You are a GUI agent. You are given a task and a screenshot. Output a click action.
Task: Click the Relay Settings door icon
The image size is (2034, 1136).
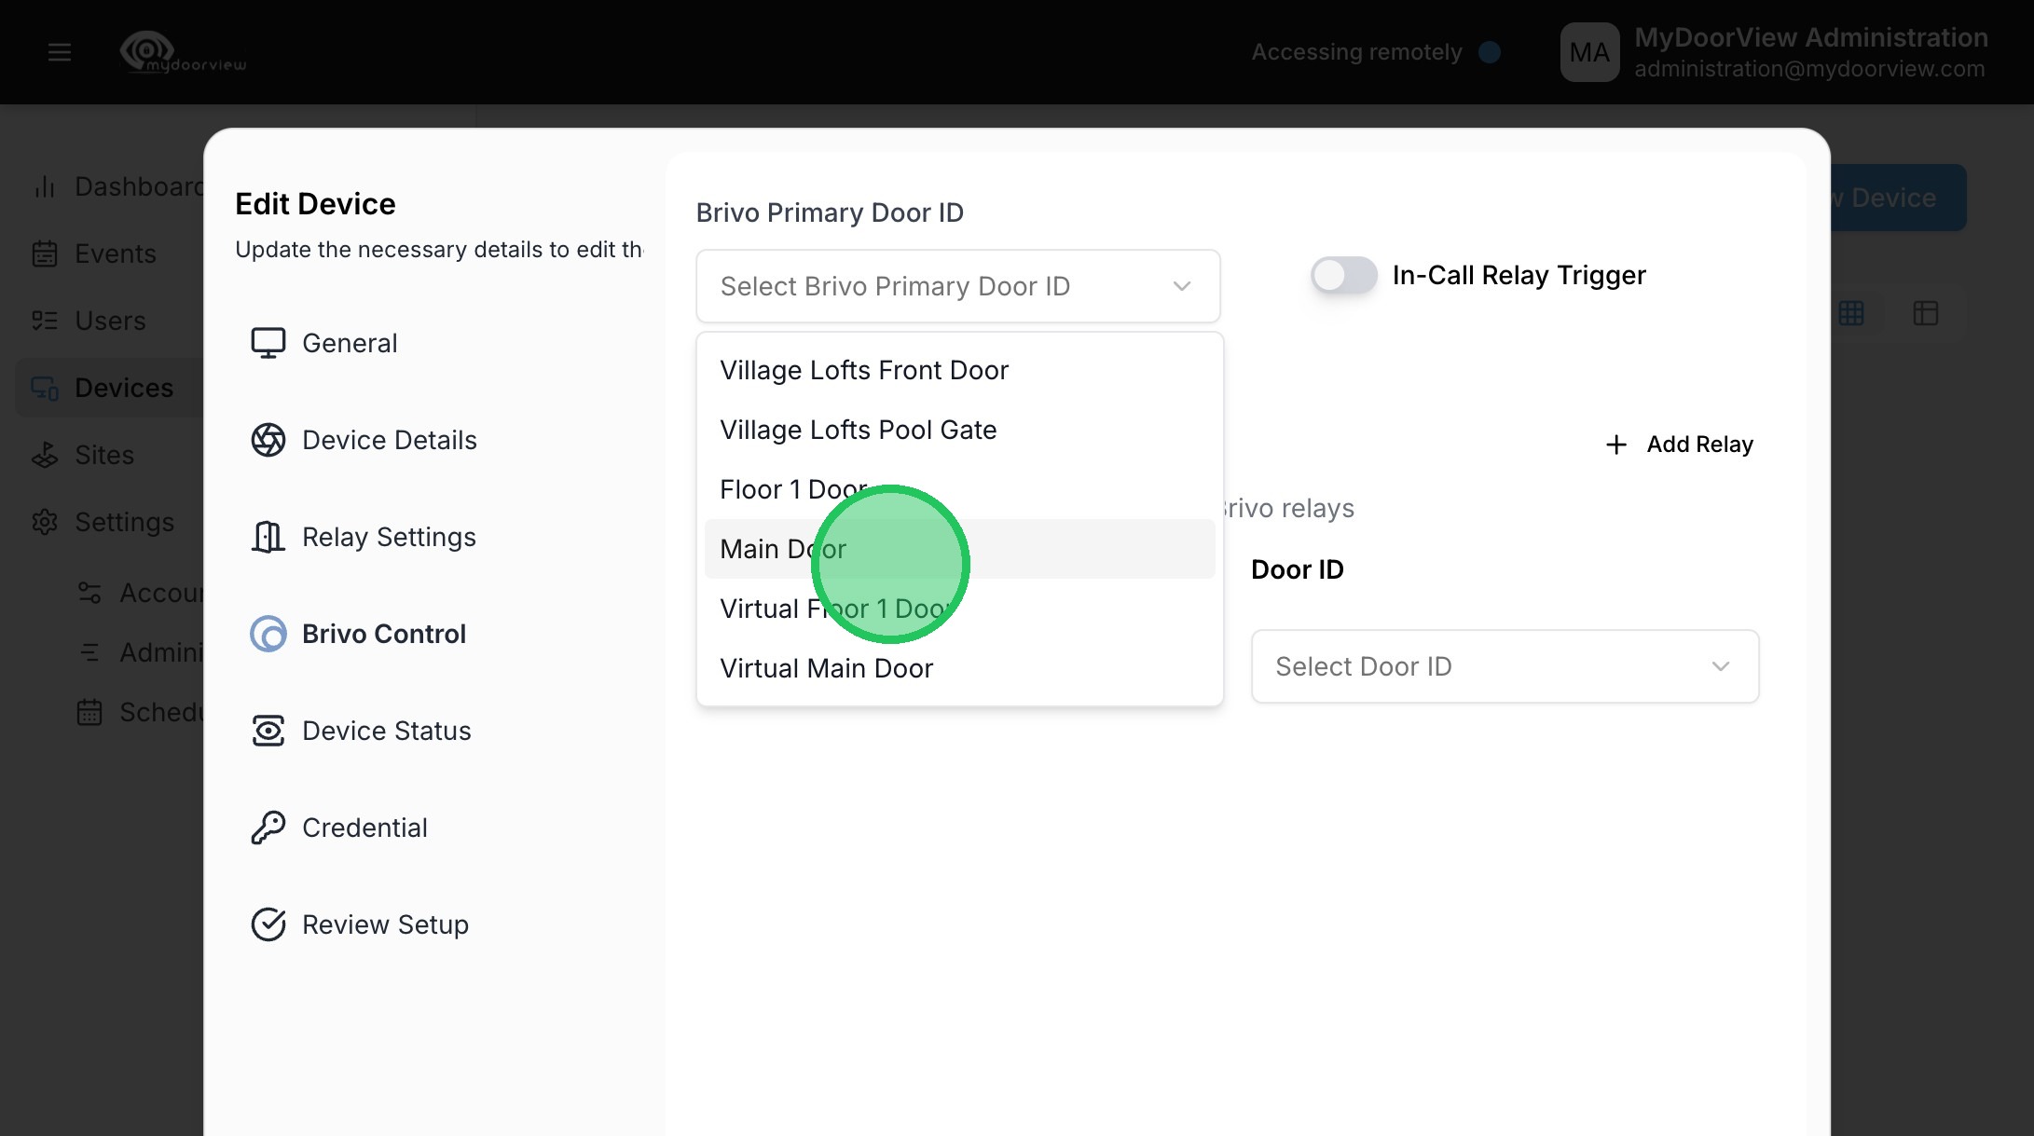click(x=268, y=537)
